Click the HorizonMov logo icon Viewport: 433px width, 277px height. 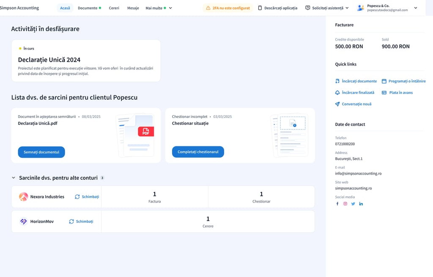24,221
